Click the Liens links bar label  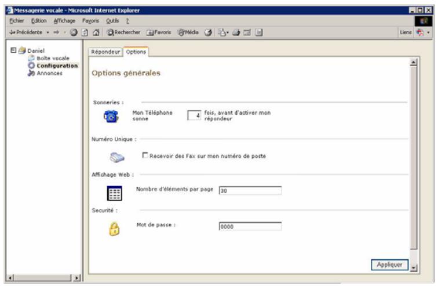click(406, 32)
